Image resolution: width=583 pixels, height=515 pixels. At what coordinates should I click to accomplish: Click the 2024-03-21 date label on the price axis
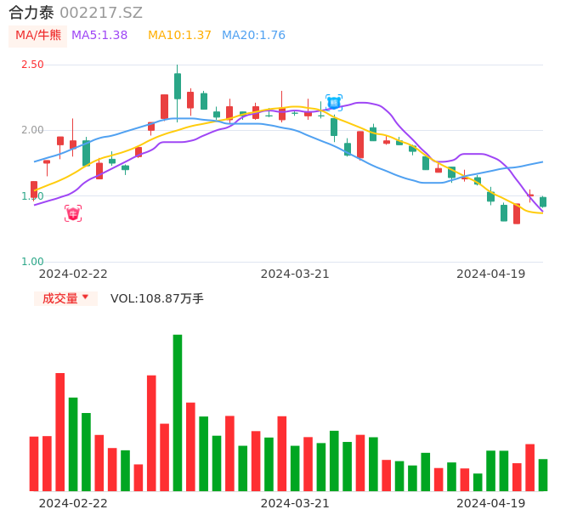[295, 274]
